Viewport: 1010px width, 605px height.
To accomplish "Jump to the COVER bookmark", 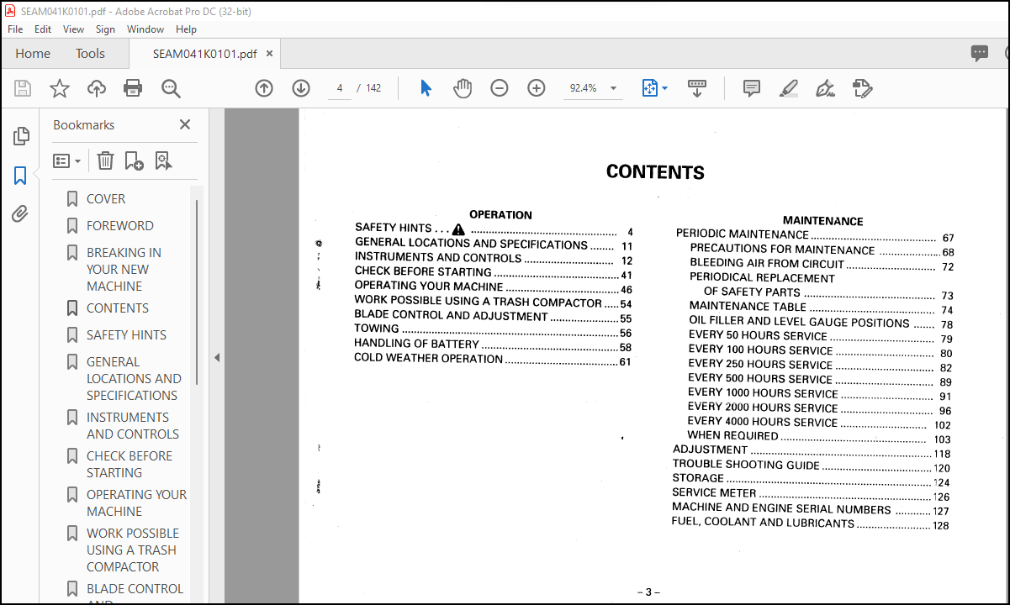I will (106, 199).
